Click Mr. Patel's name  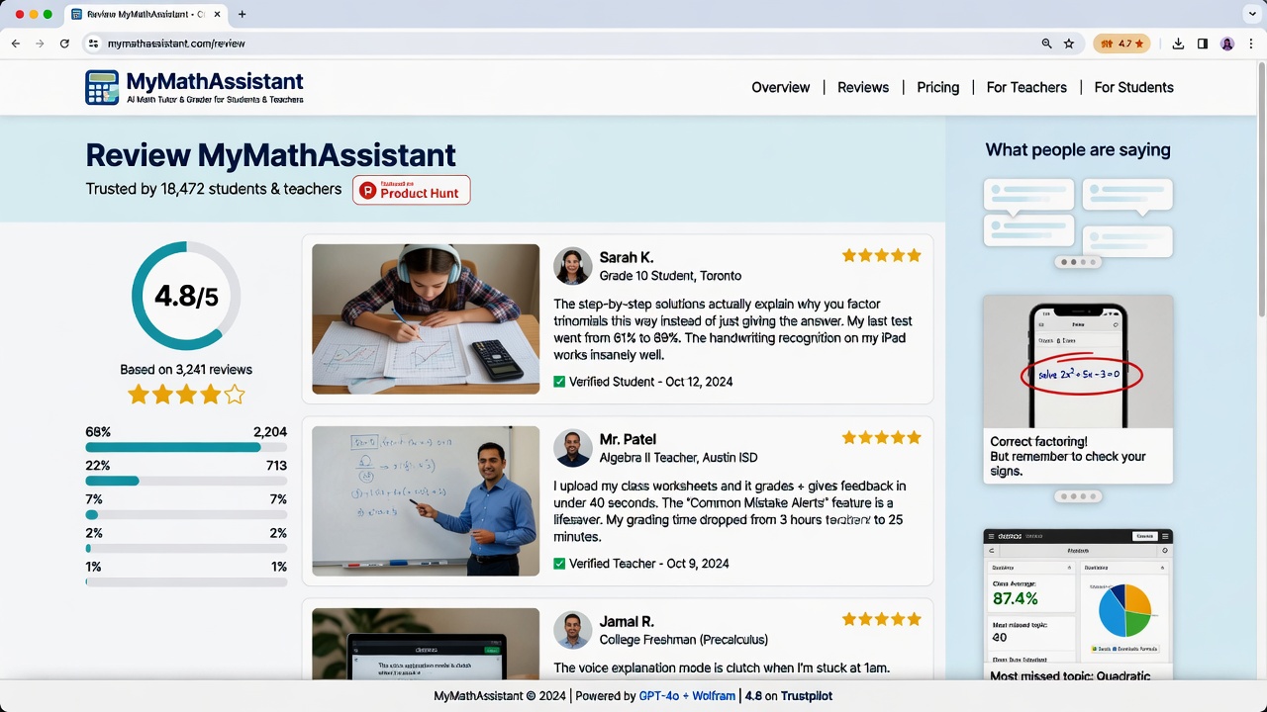[x=628, y=439]
